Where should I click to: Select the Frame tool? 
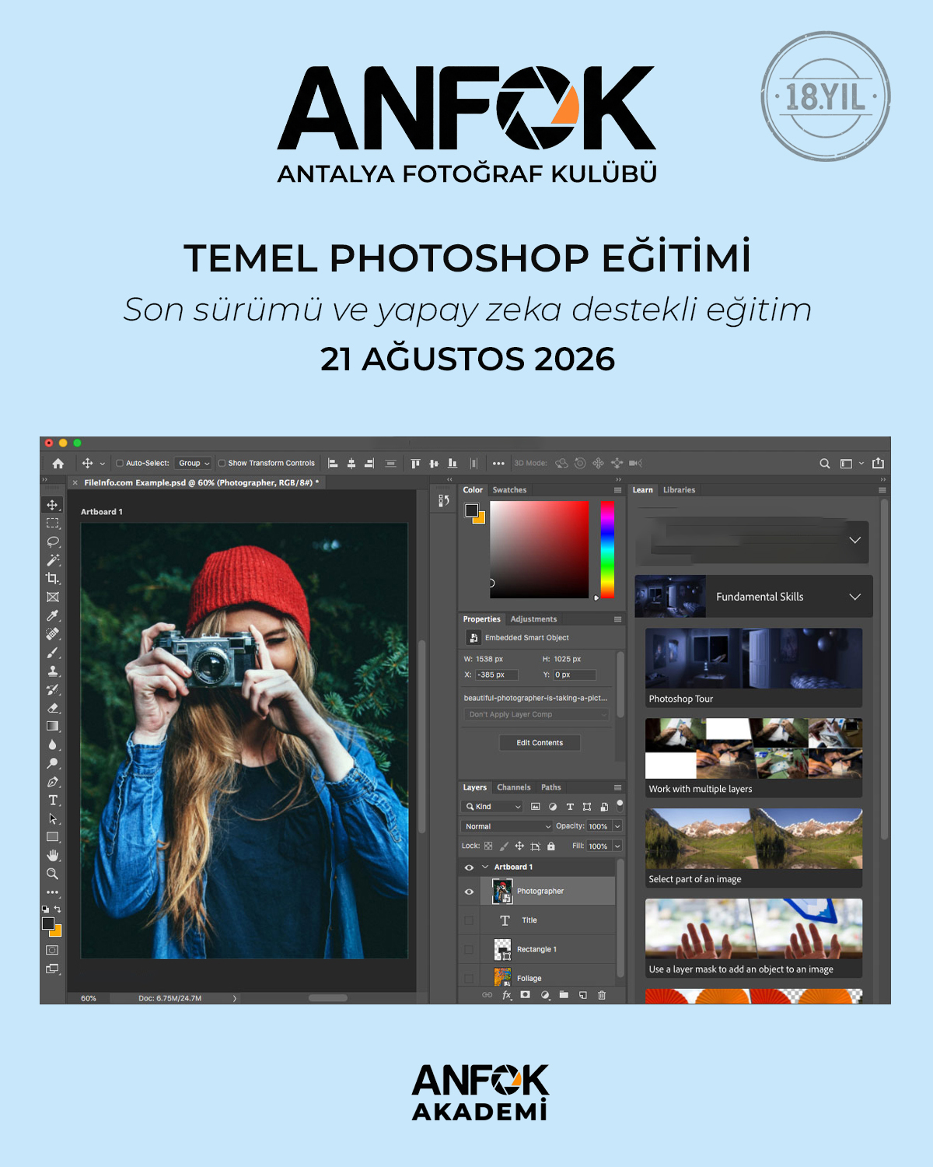(x=52, y=598)
